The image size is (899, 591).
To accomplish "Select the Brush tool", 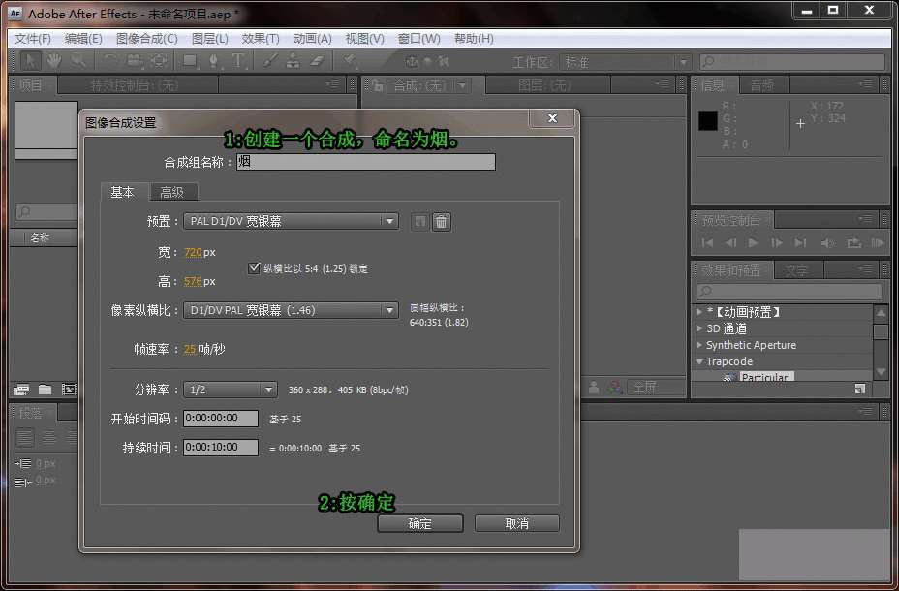I will [x=270, y=61].
